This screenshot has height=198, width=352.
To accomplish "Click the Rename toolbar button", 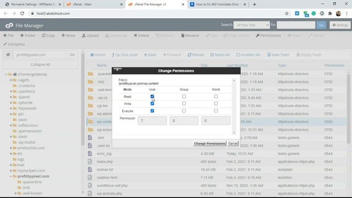I will [190, 35].
